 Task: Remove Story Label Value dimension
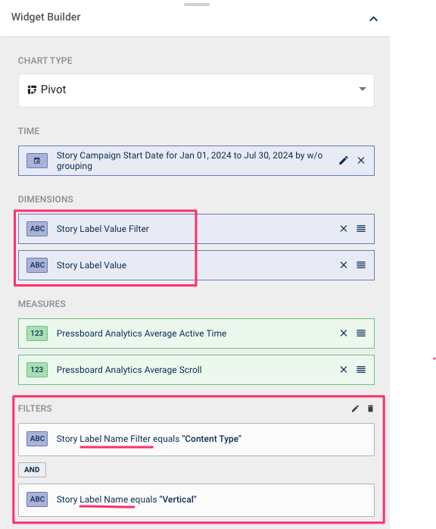click(344, 265)
